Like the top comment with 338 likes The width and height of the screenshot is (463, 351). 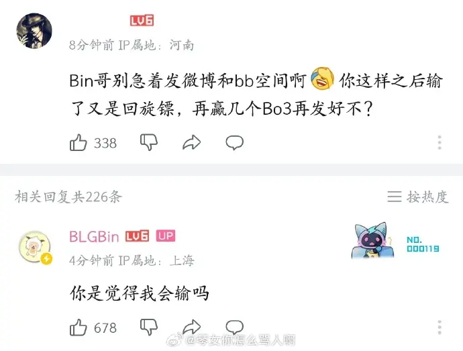[x=79, y=143]
